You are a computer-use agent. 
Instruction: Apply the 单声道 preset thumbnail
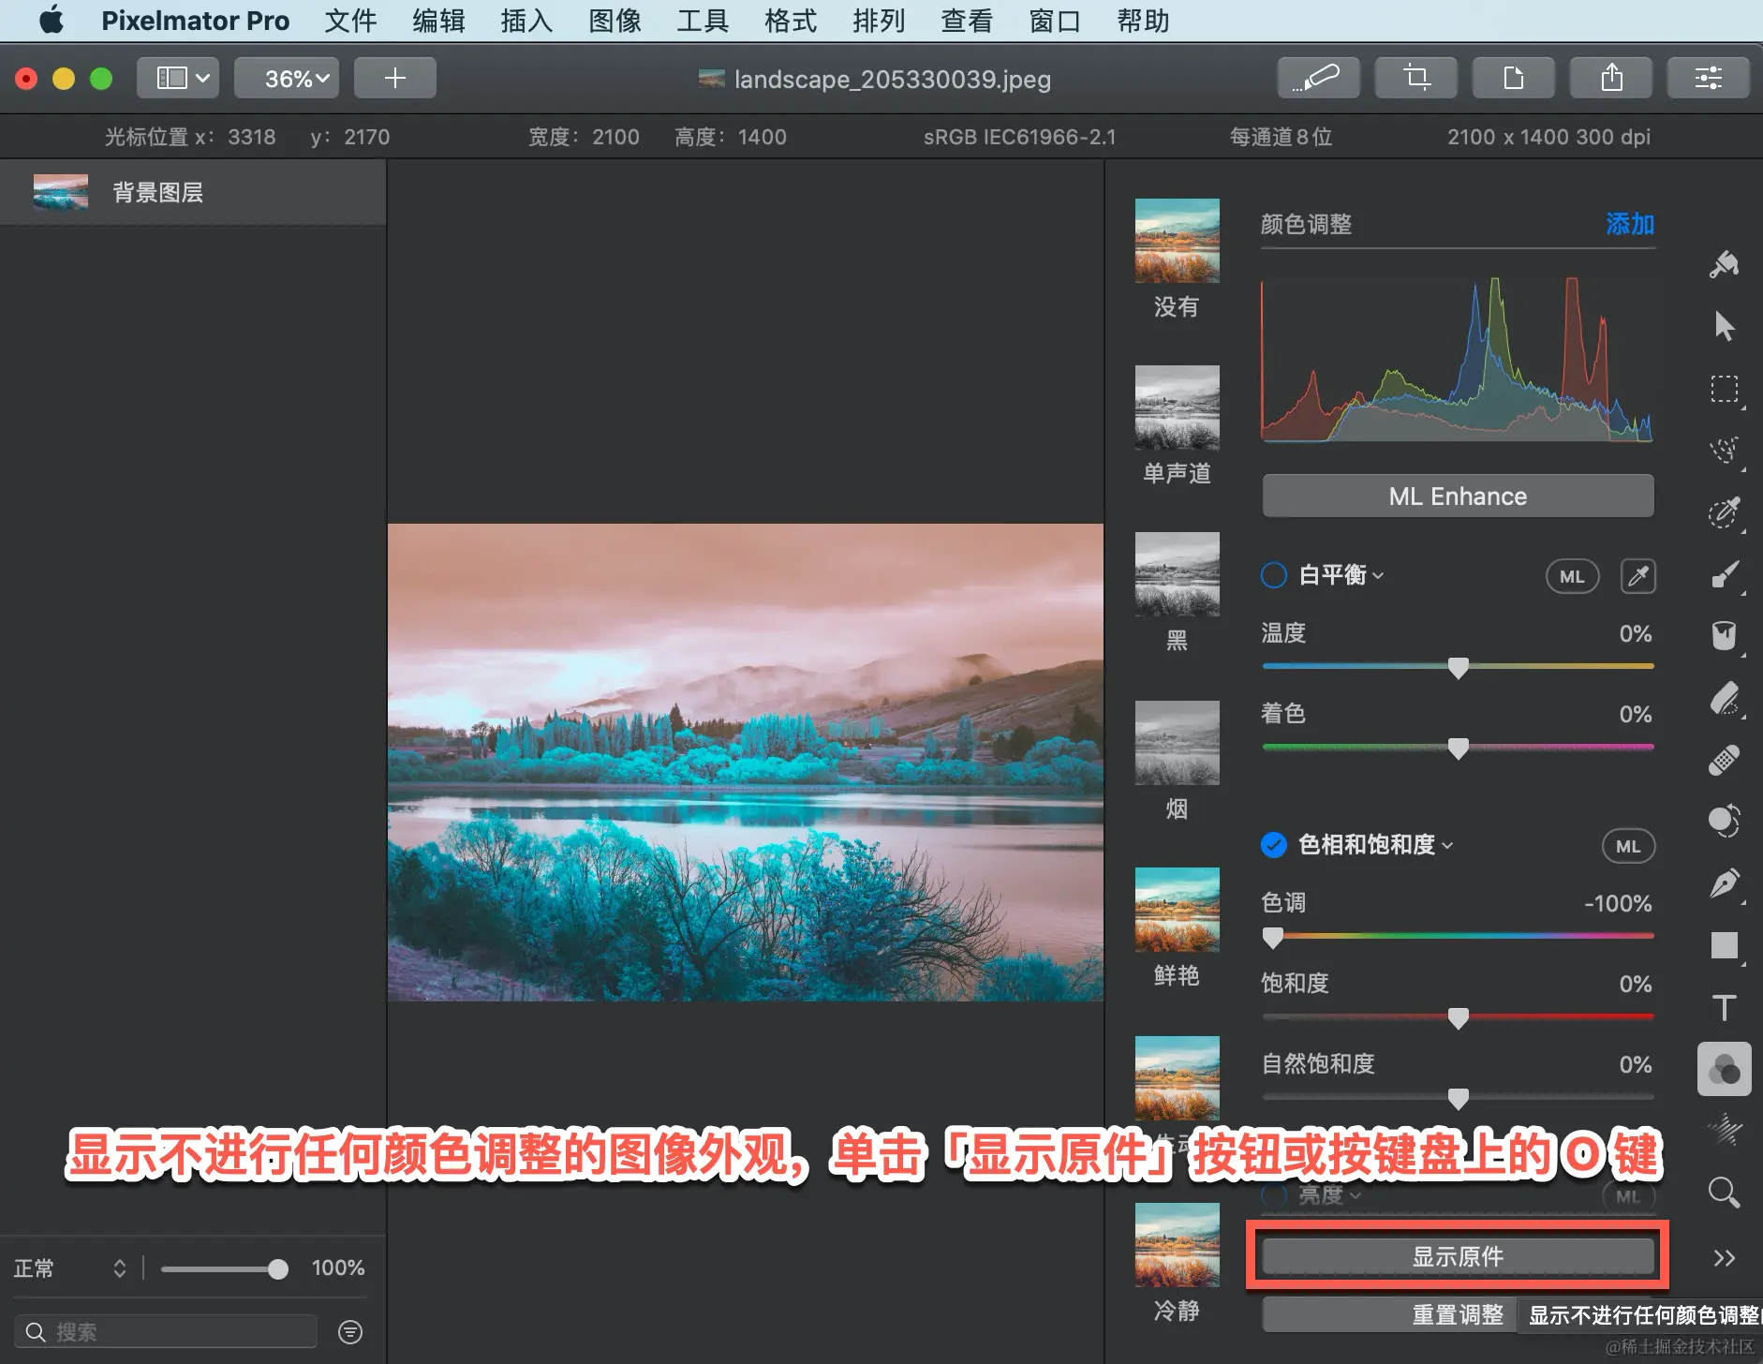point(1177,408)
